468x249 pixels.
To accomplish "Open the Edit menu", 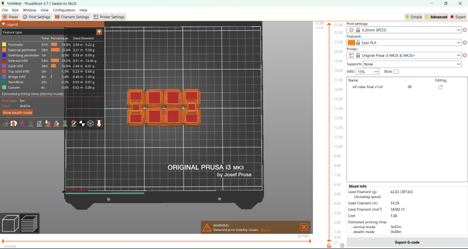I will [x=15, y=10].
